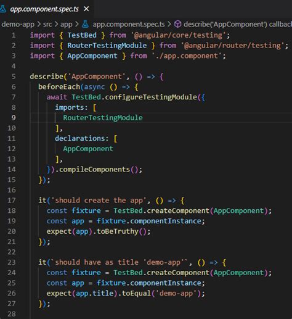The image size is (292, 319).
Task: Click line number 9 in the gutter
Action: (14, 118)
